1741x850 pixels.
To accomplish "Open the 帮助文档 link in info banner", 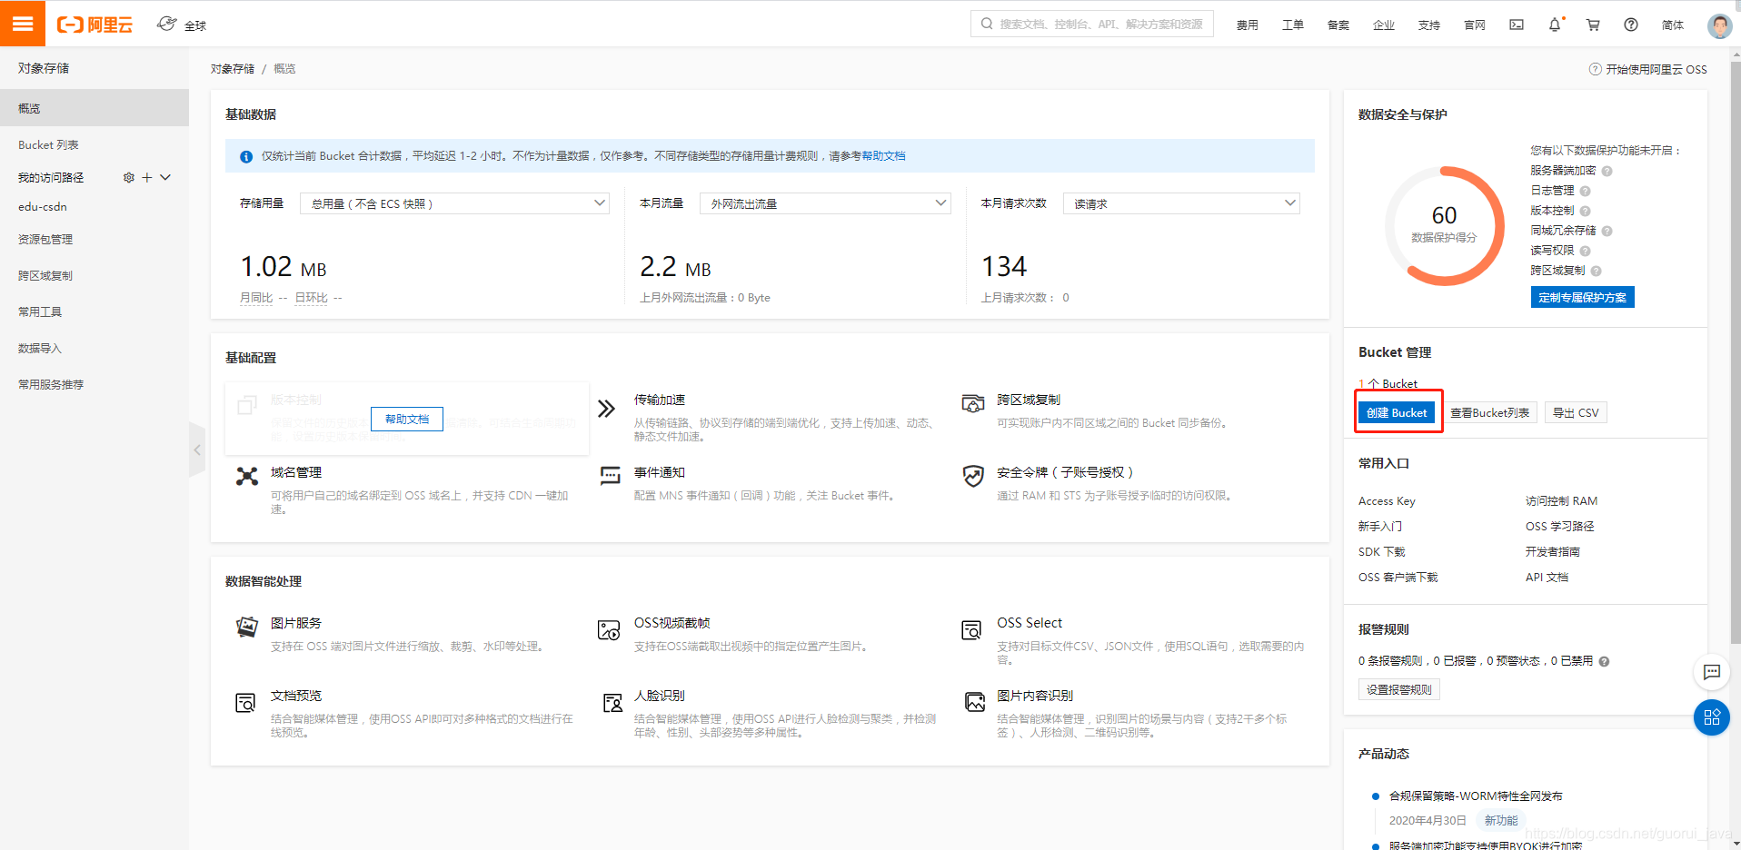I will (x=883, y=156).
